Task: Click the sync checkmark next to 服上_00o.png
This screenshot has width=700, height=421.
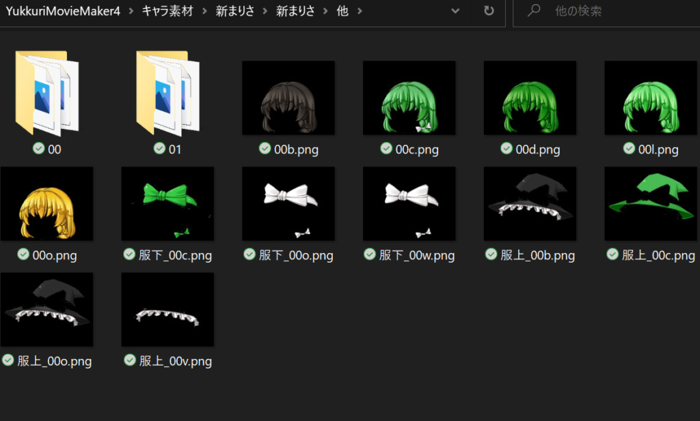Action: [x=8, y=360]
